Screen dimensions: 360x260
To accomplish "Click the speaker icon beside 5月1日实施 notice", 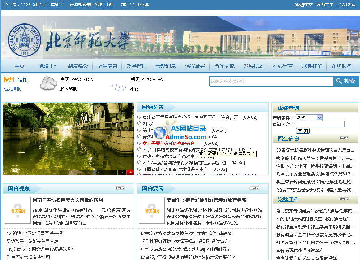I will pyautogui.click(x=139, y=149).
